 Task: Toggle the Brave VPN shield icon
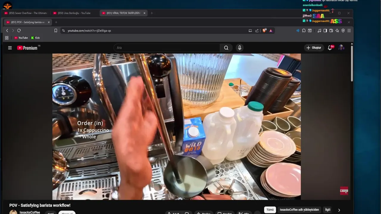[x=343, y=31]
